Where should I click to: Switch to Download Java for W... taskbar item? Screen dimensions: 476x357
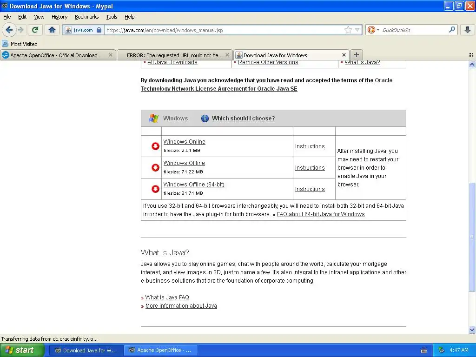86,350
